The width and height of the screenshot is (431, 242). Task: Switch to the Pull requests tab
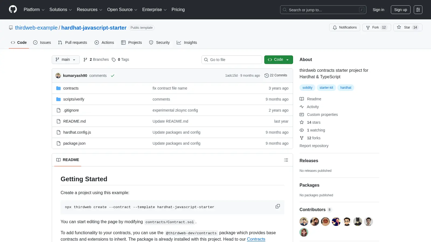[72, 42]
